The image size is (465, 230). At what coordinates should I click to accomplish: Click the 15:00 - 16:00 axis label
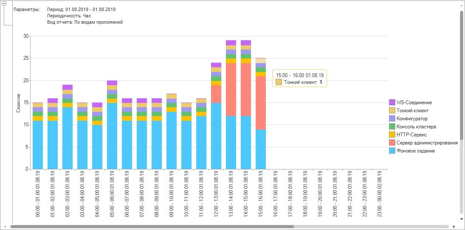(x=261, y=194)
